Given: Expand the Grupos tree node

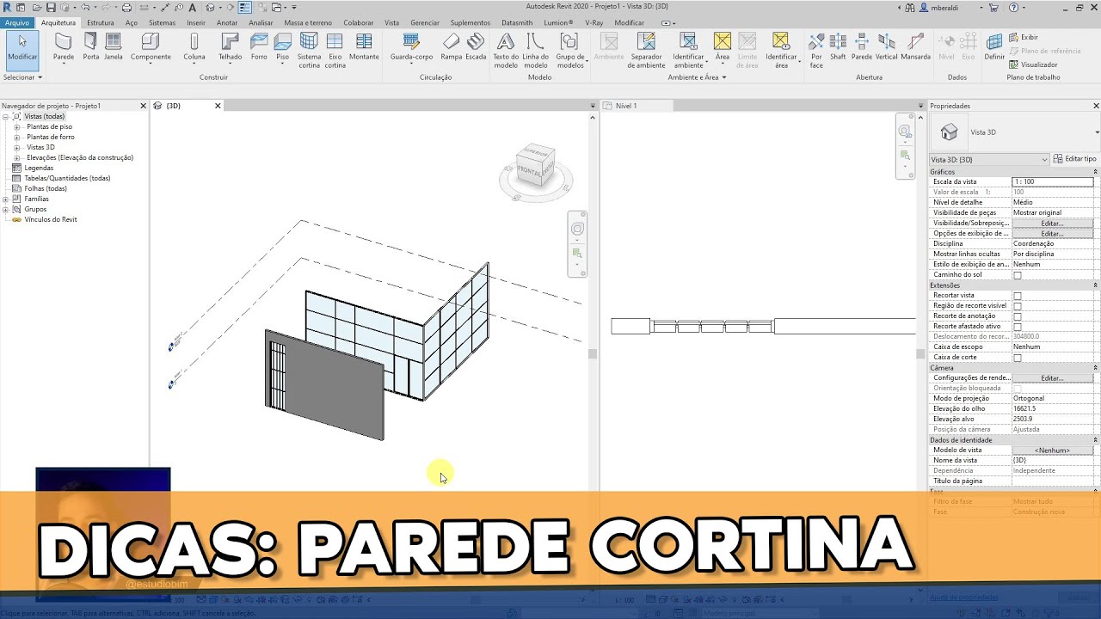Looking at the screenshot, I should pos(6,209).
